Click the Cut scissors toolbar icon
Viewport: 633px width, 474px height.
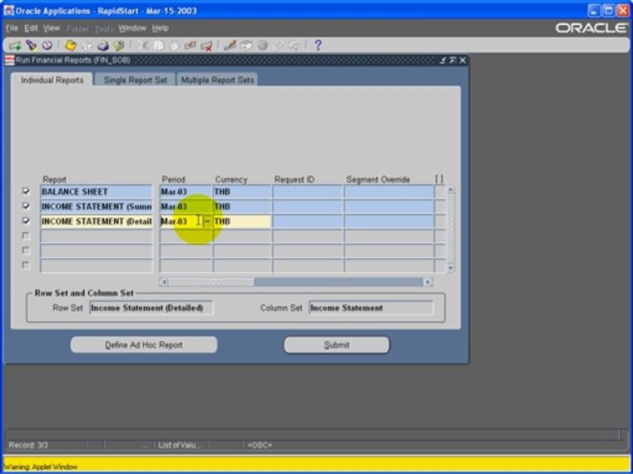(x=142, y=45)
